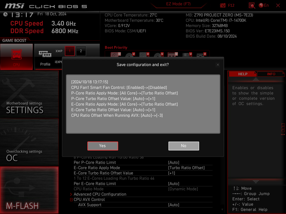The image size is (286, 214).
Task: Click the memory module Profile icon
Action: point(45,54)
